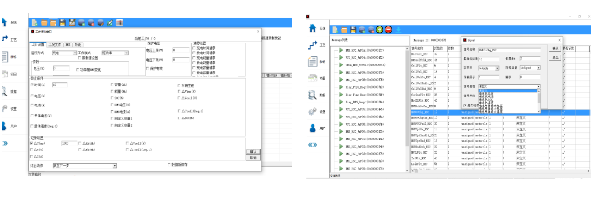Enable the 保护有效 checkbox
This screenshot has width=605, height=202.
[x=147, y=68]
